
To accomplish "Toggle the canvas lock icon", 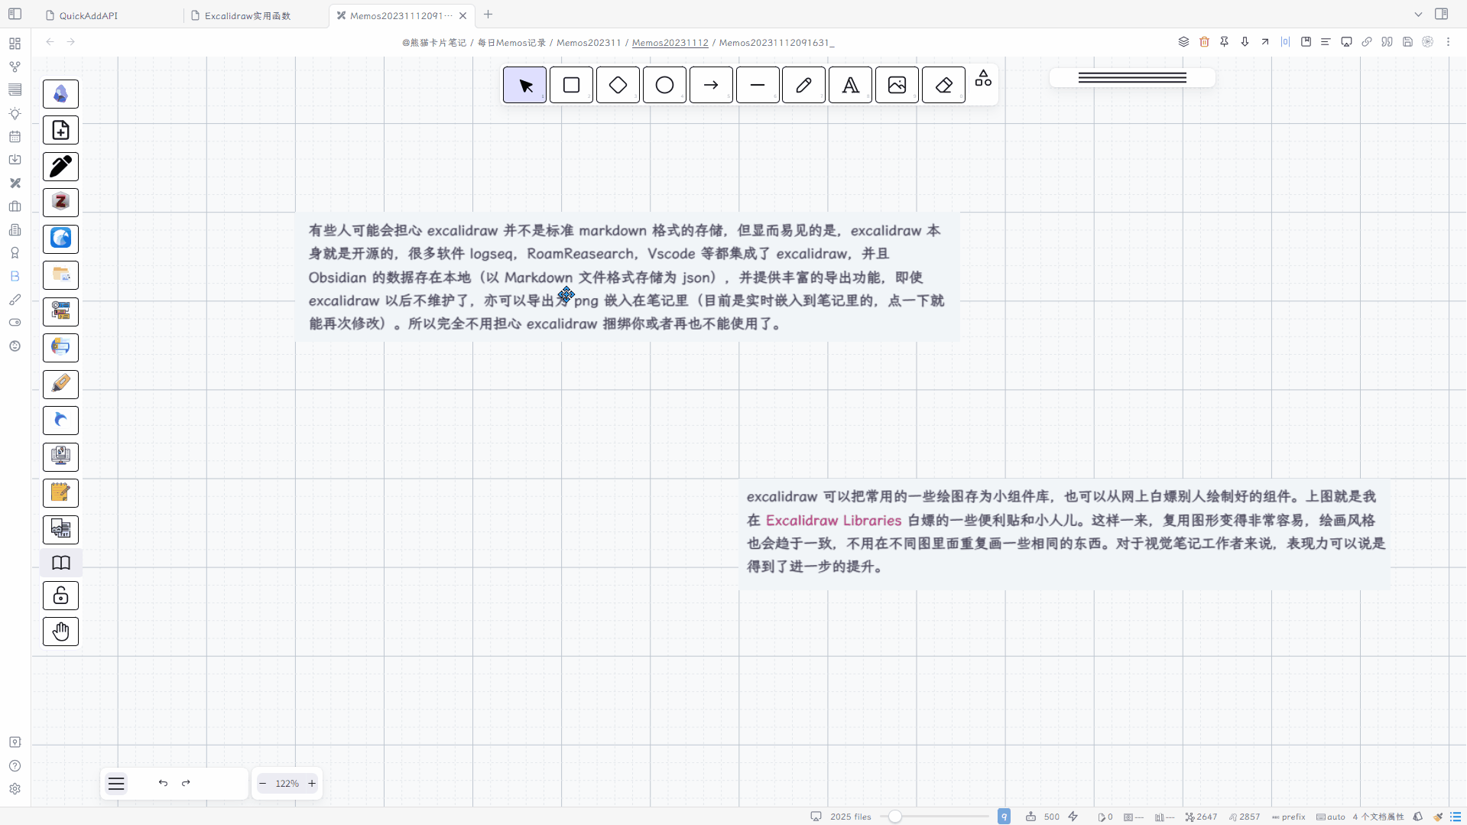I will pos(61,596).
